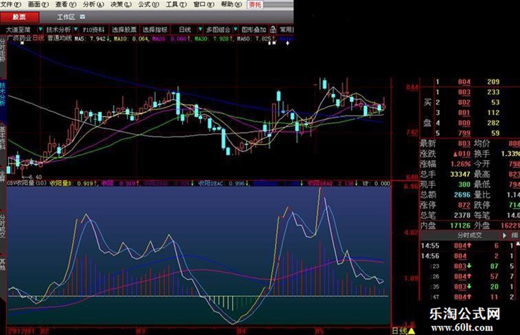
Task: Click the 委托 trade button
Action: click(x=255, y=4)
